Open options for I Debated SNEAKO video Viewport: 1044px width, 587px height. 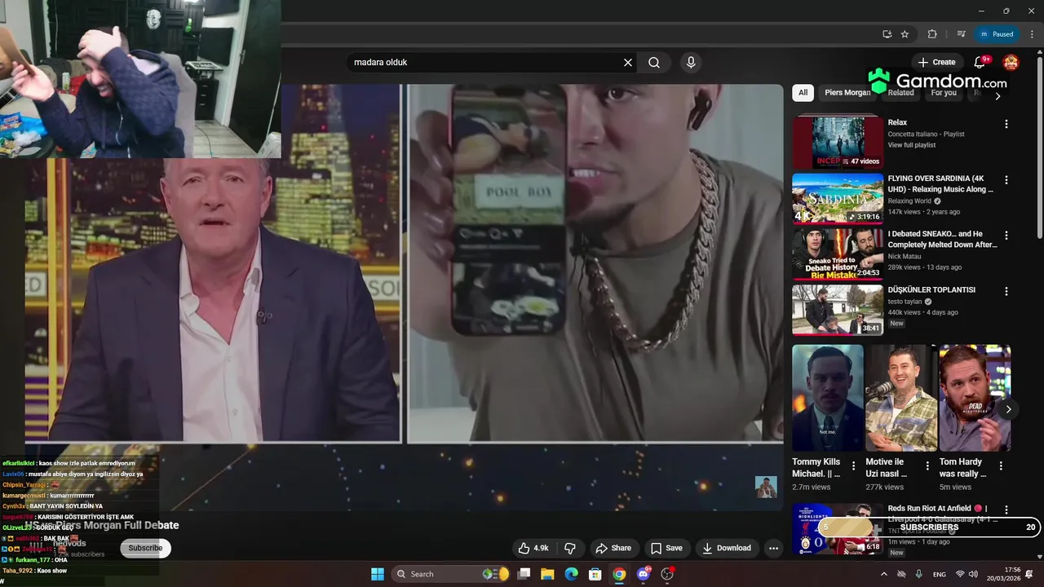[x=1006, y=235]
